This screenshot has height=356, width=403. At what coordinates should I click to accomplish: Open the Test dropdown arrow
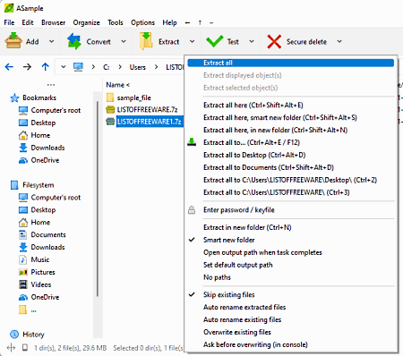[252, 41]
